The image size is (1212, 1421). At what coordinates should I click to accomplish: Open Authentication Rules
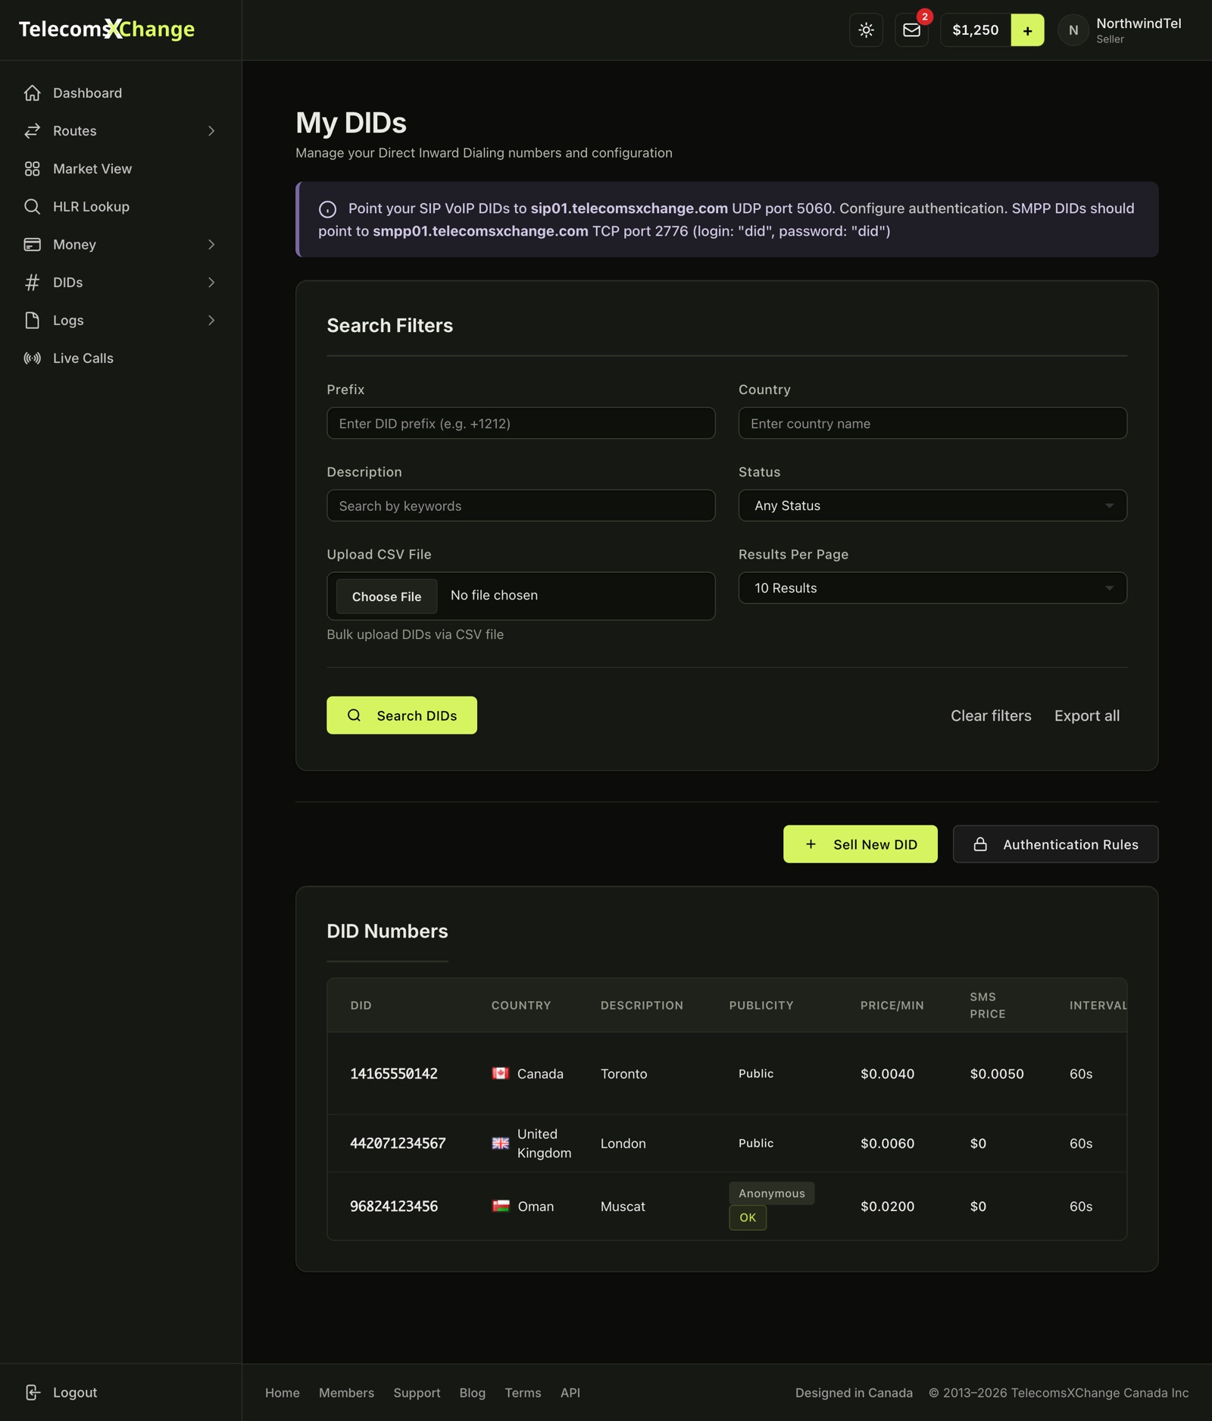[x=1055, y=844]
